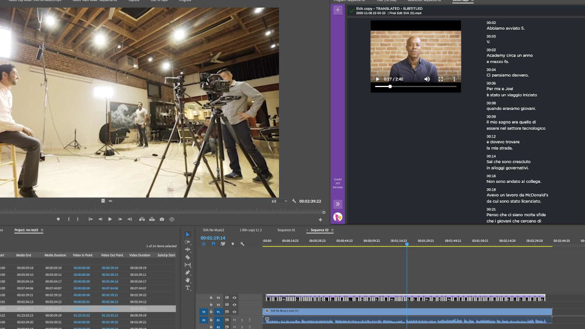Sort by Media Duration column header

click(x=55, y=255)
